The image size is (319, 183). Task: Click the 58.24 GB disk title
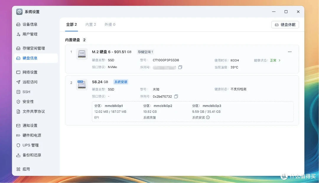coord(100,82)
